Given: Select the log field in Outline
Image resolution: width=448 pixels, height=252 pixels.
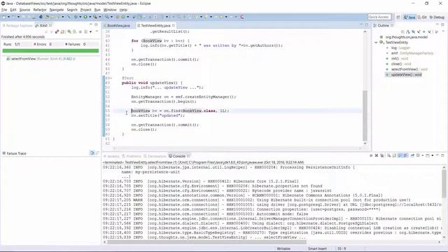Looking at the screenshot, I should click(x=398, y=48).
